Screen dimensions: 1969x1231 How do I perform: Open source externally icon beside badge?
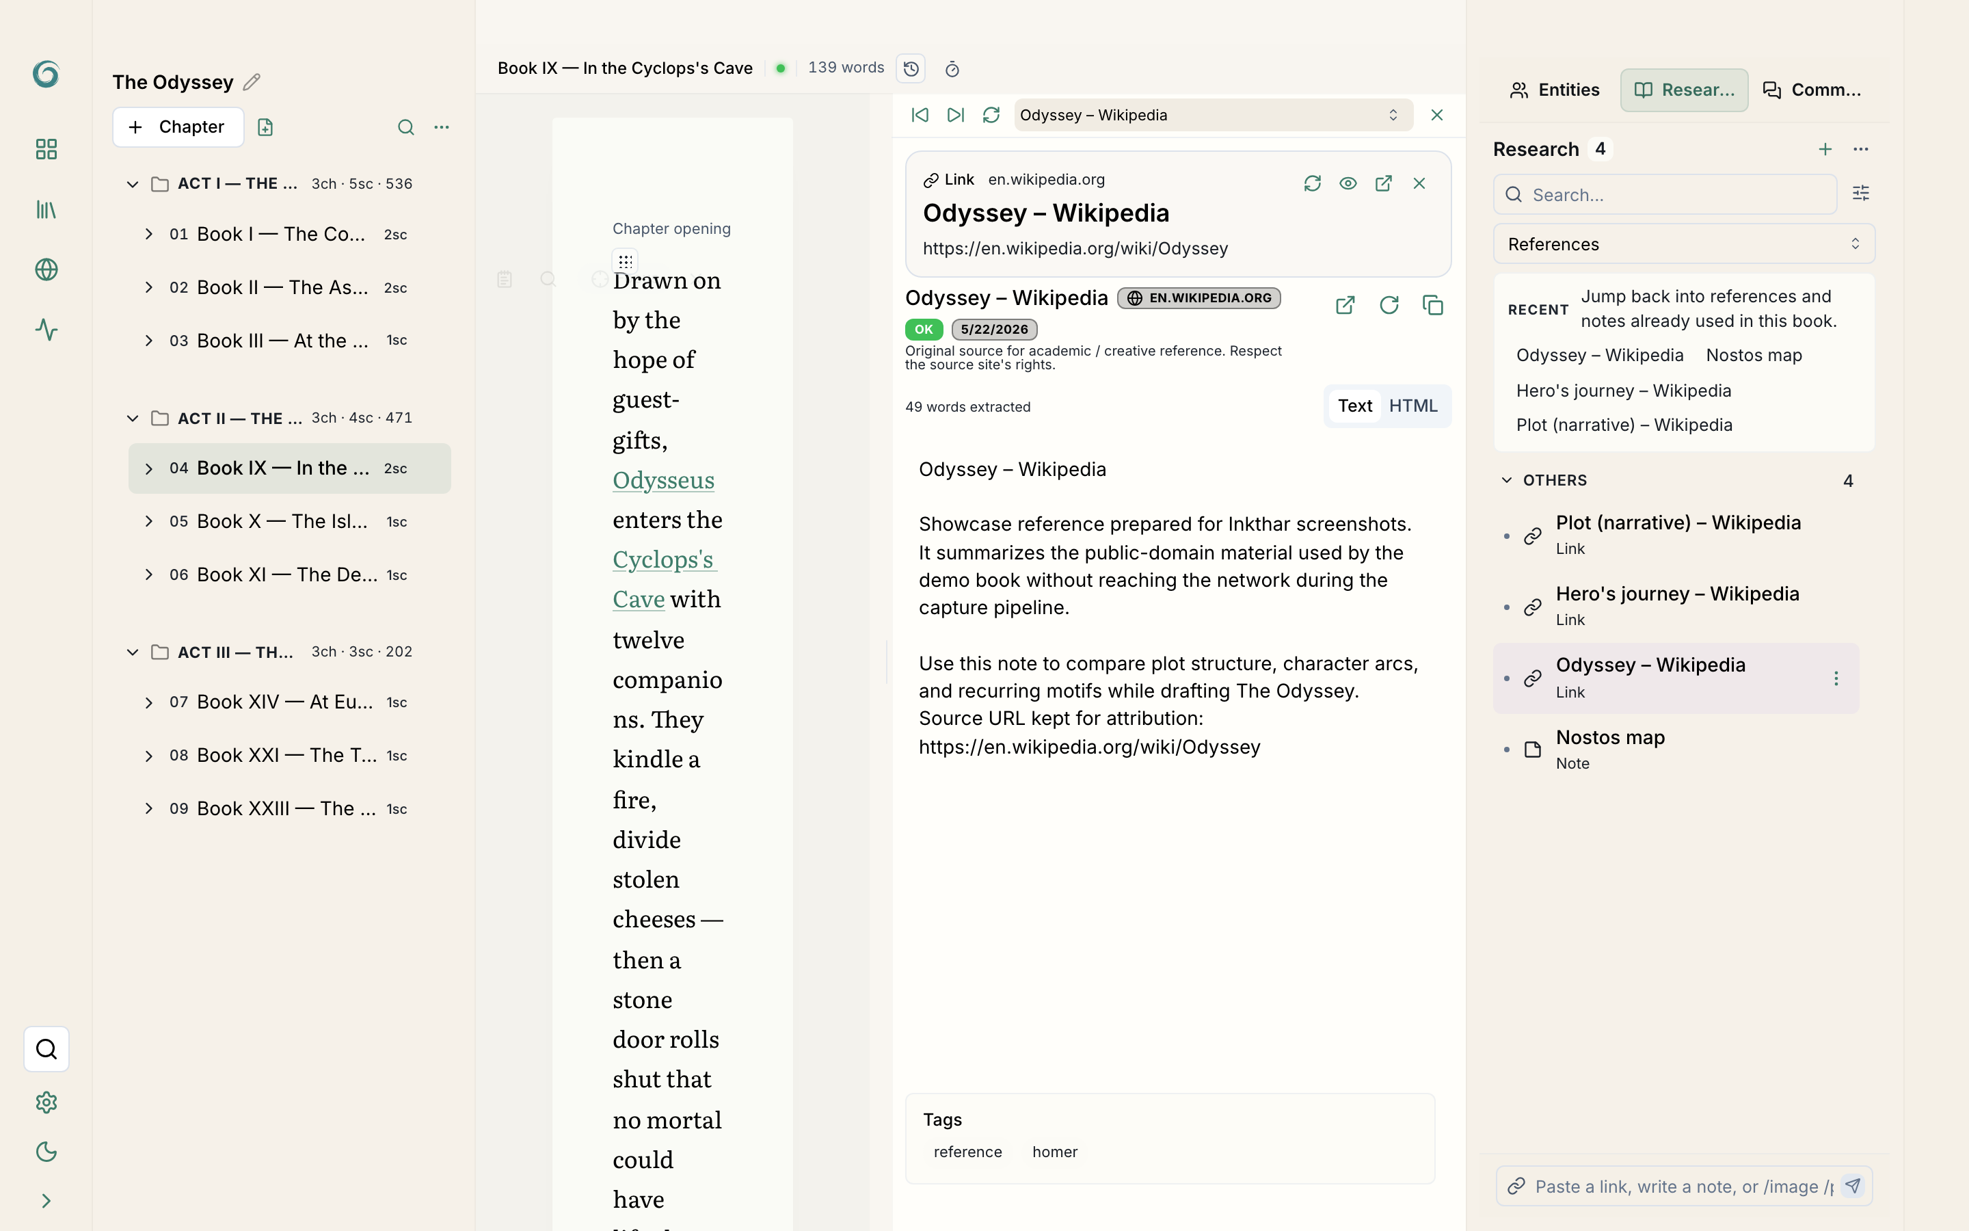point(1345,305)
